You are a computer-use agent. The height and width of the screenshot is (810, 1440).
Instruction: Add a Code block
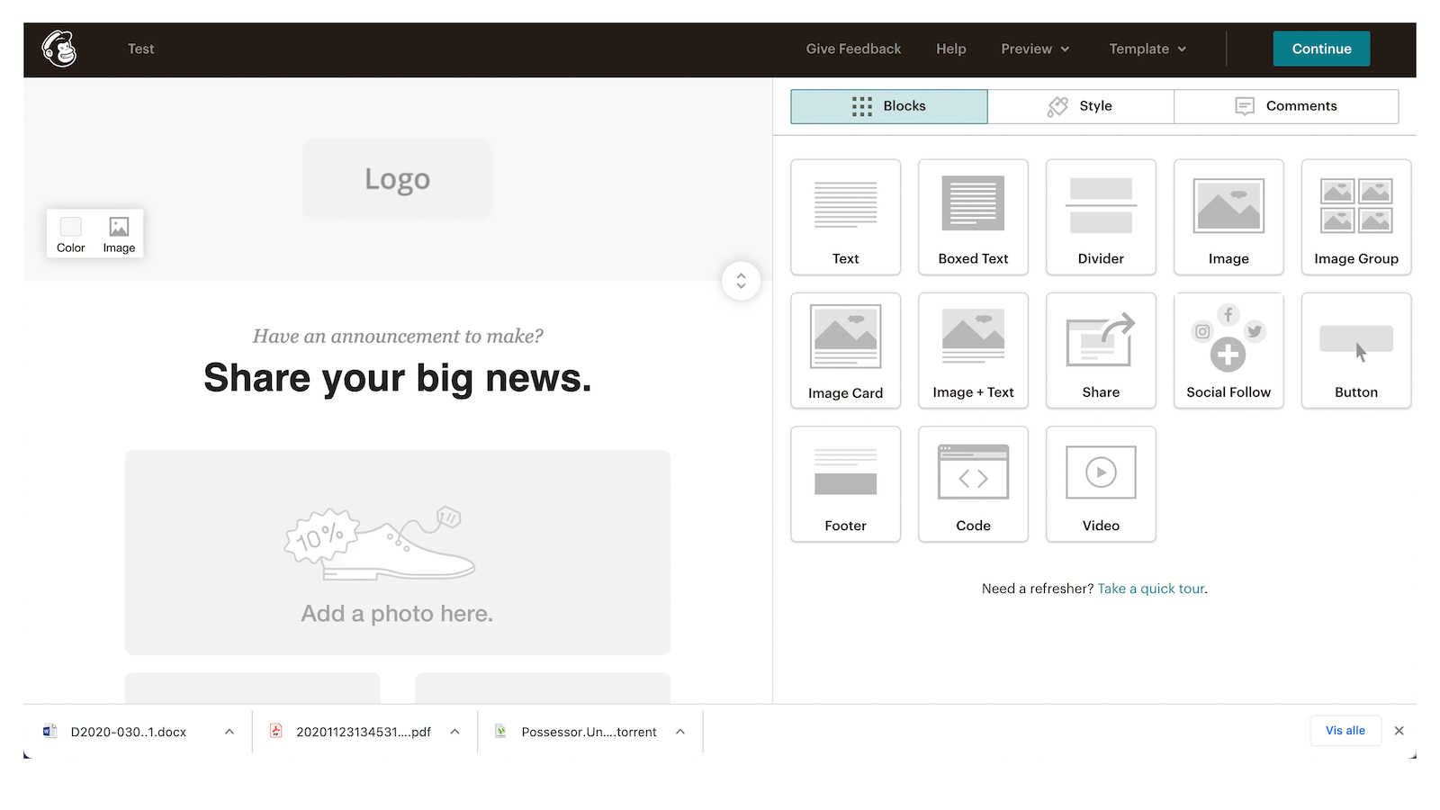coord(972,483)
